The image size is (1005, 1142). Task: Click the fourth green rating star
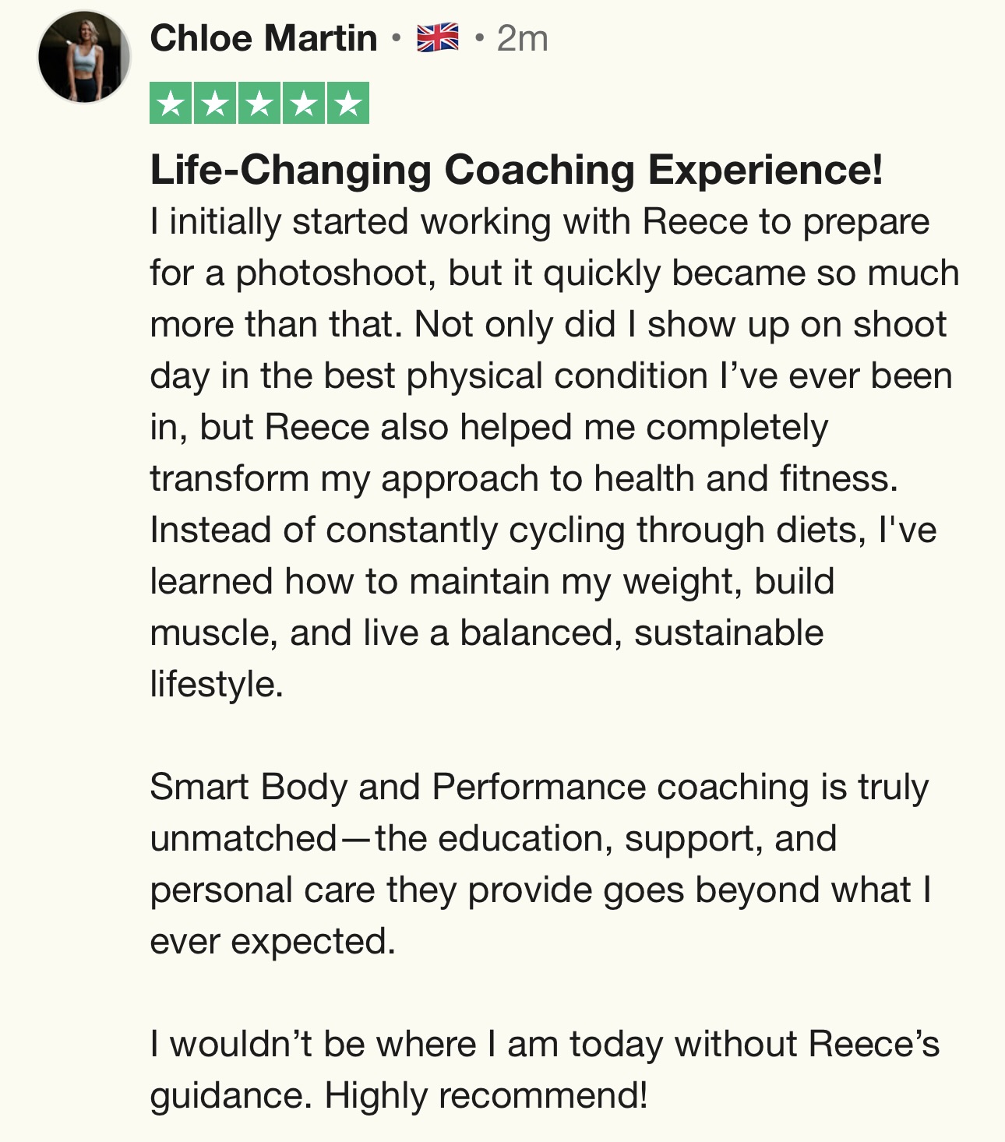click(x=304, y=104)
